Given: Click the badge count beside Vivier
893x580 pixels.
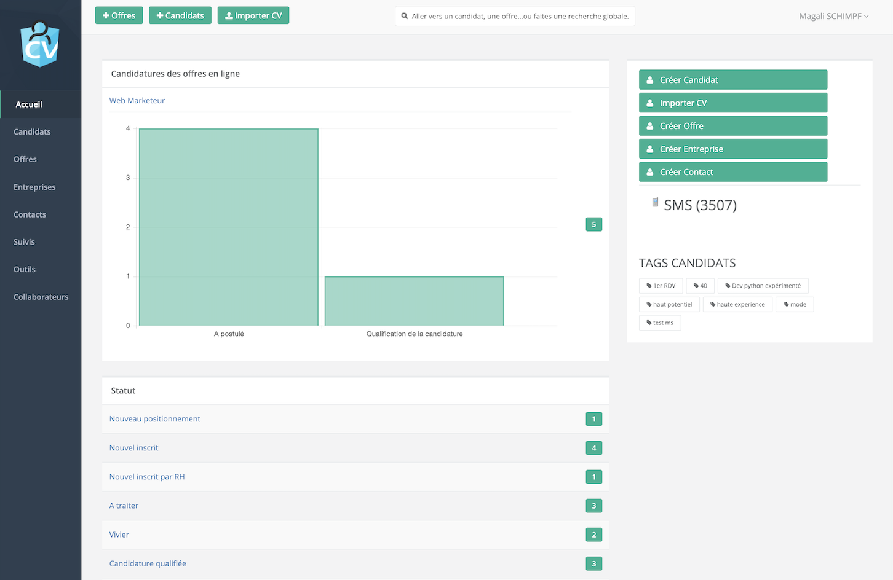Looking at the screenshot, I should pos(593,535).
